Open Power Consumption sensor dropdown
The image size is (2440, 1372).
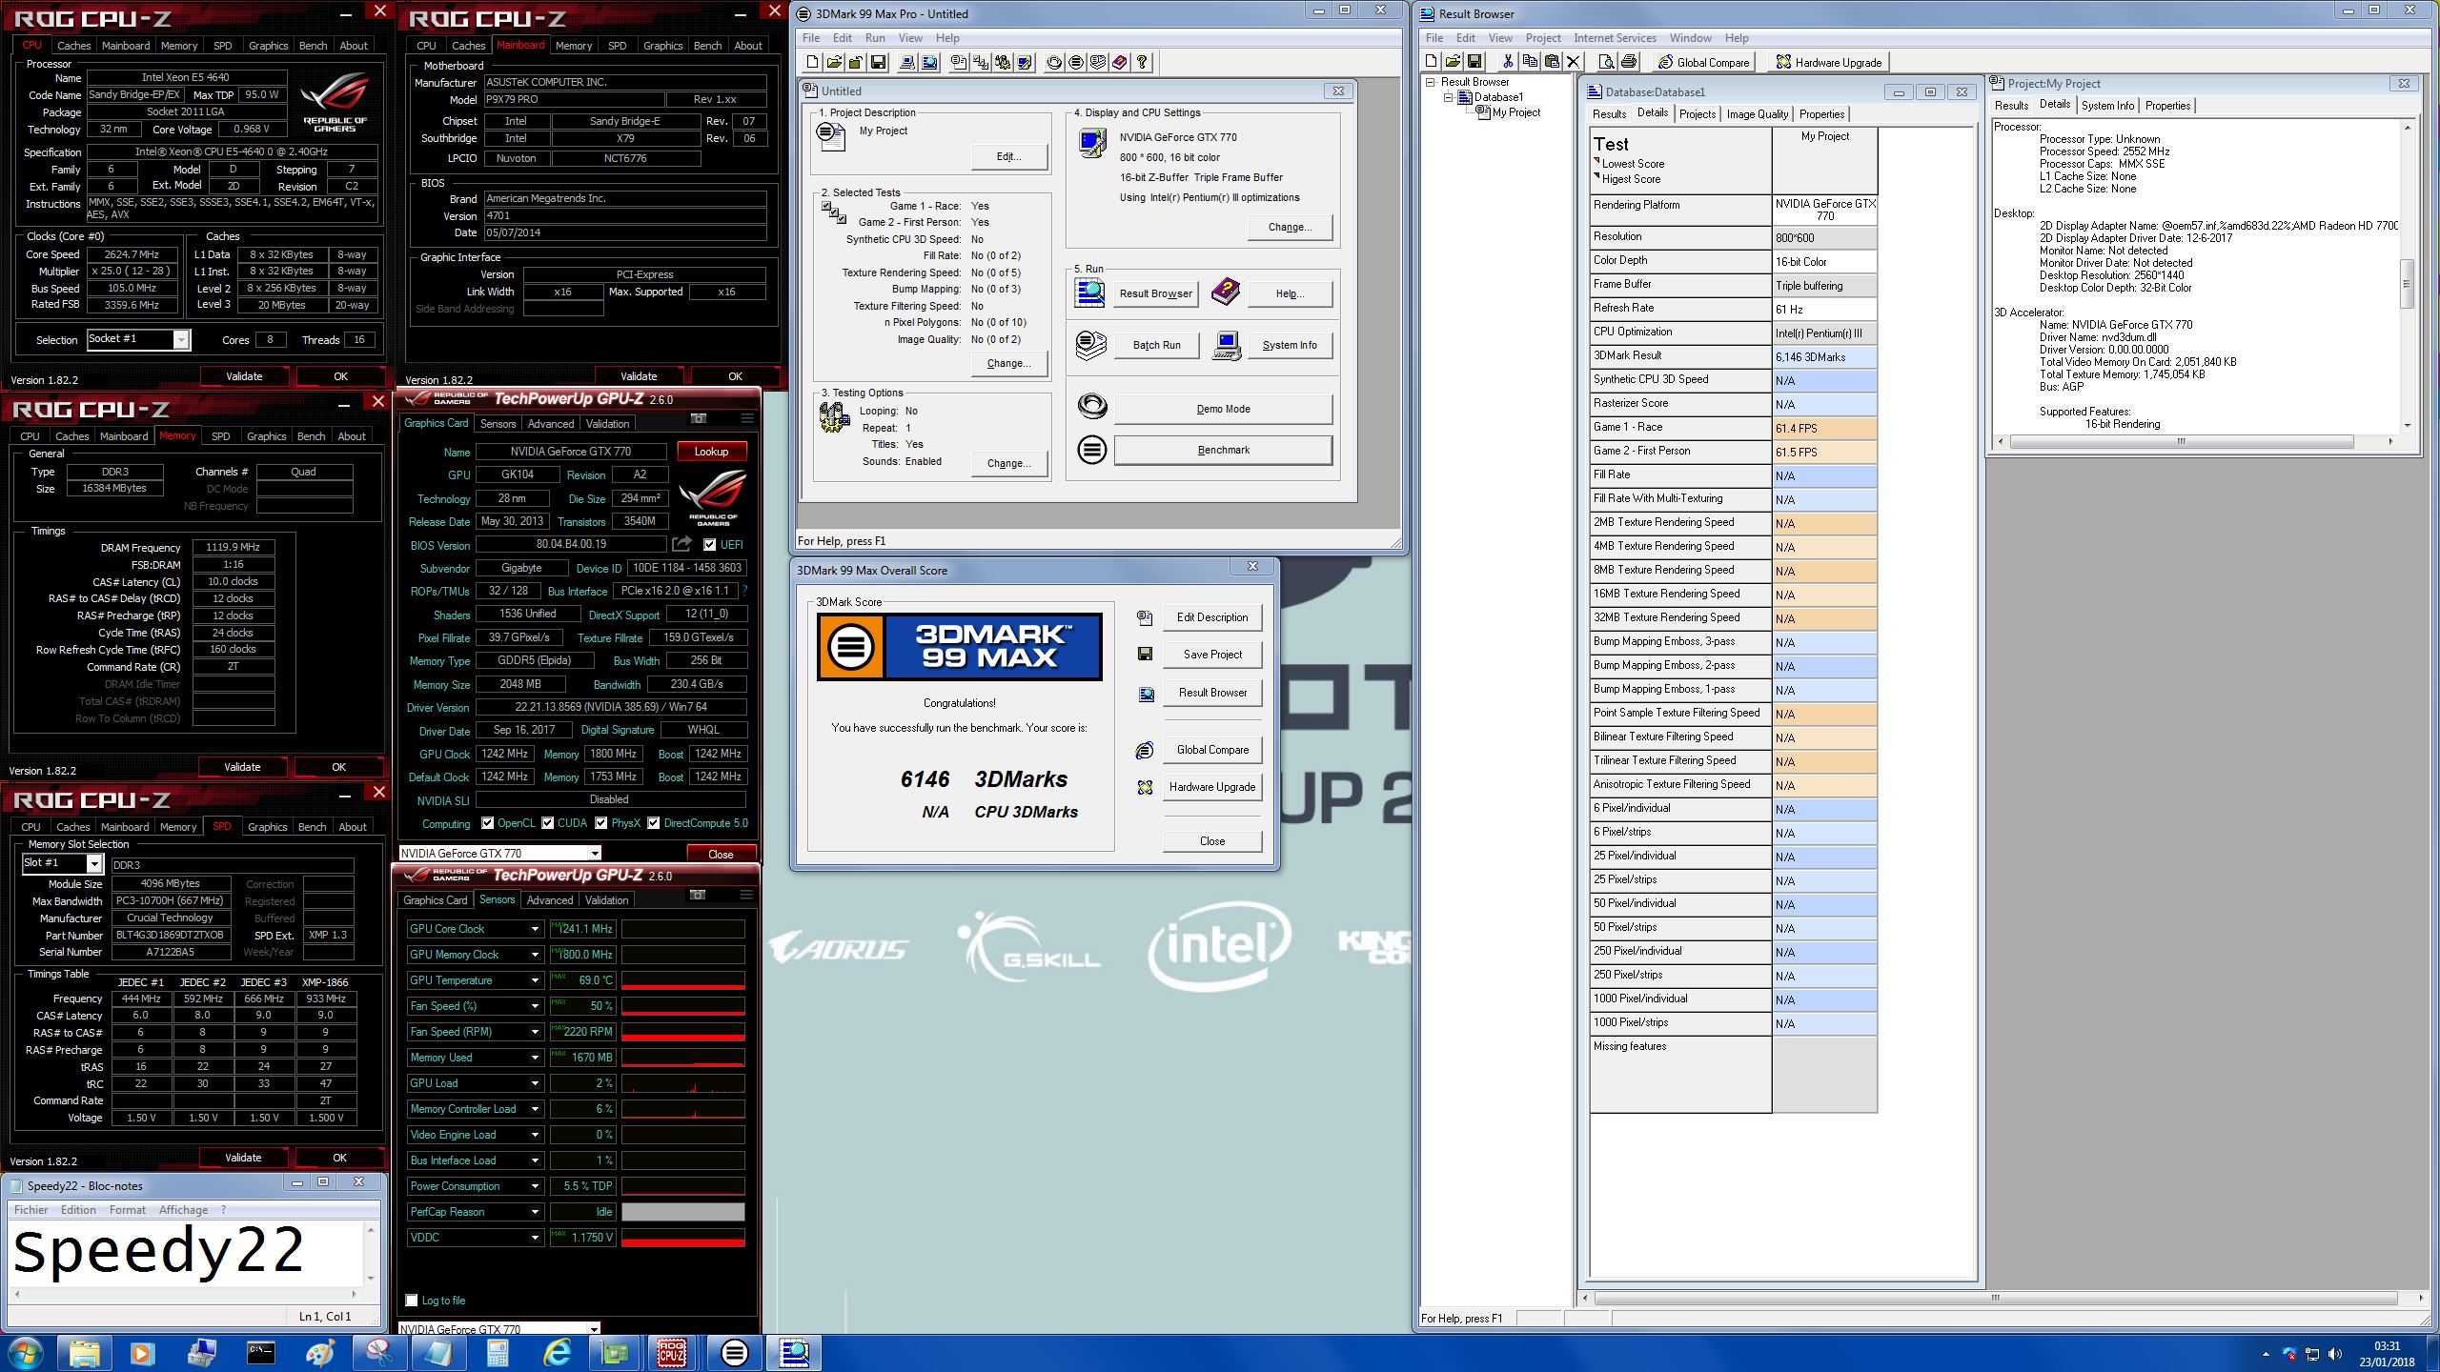point(535,1186)
